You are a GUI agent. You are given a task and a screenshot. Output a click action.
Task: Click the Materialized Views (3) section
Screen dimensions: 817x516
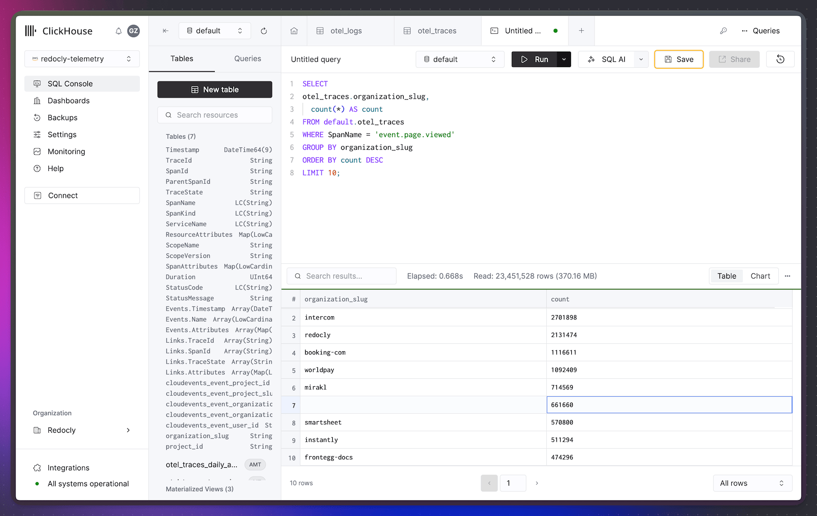200,489
